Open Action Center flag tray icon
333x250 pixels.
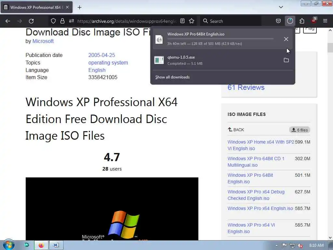coord(284,245)
